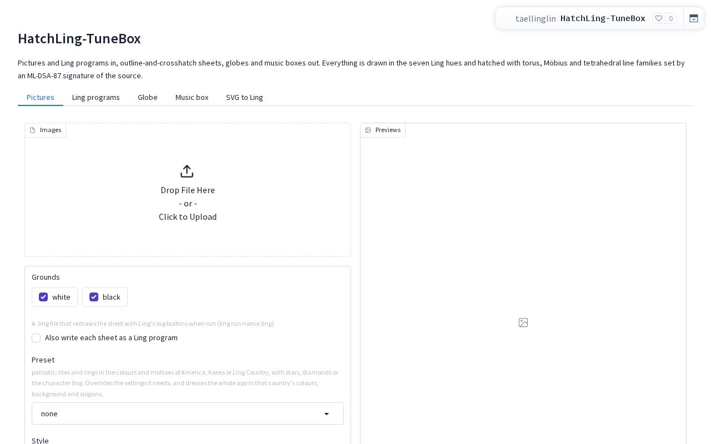
Task: Click the Drop File Here text
Action: pos(188,190)
